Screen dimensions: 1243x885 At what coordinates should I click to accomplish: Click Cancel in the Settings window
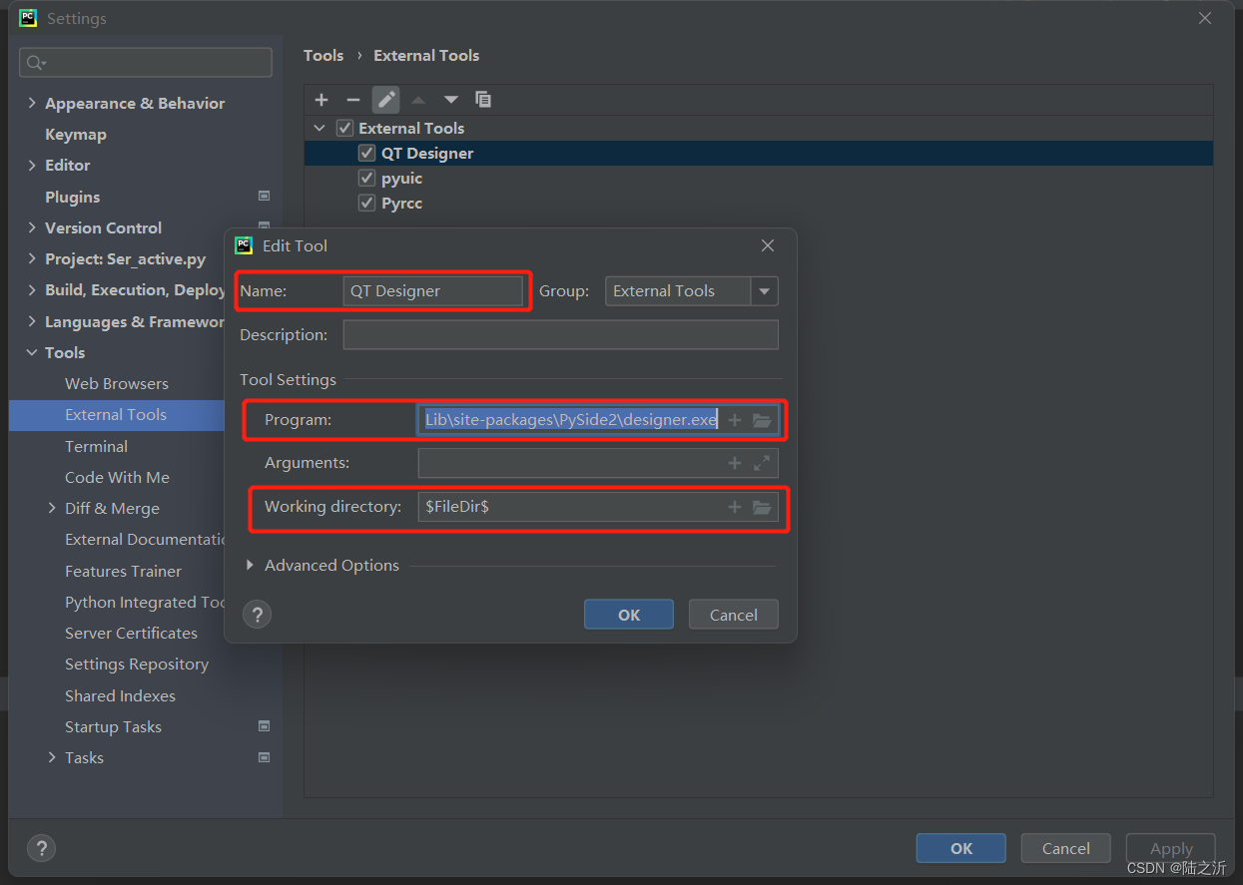tap(1066, 848)
